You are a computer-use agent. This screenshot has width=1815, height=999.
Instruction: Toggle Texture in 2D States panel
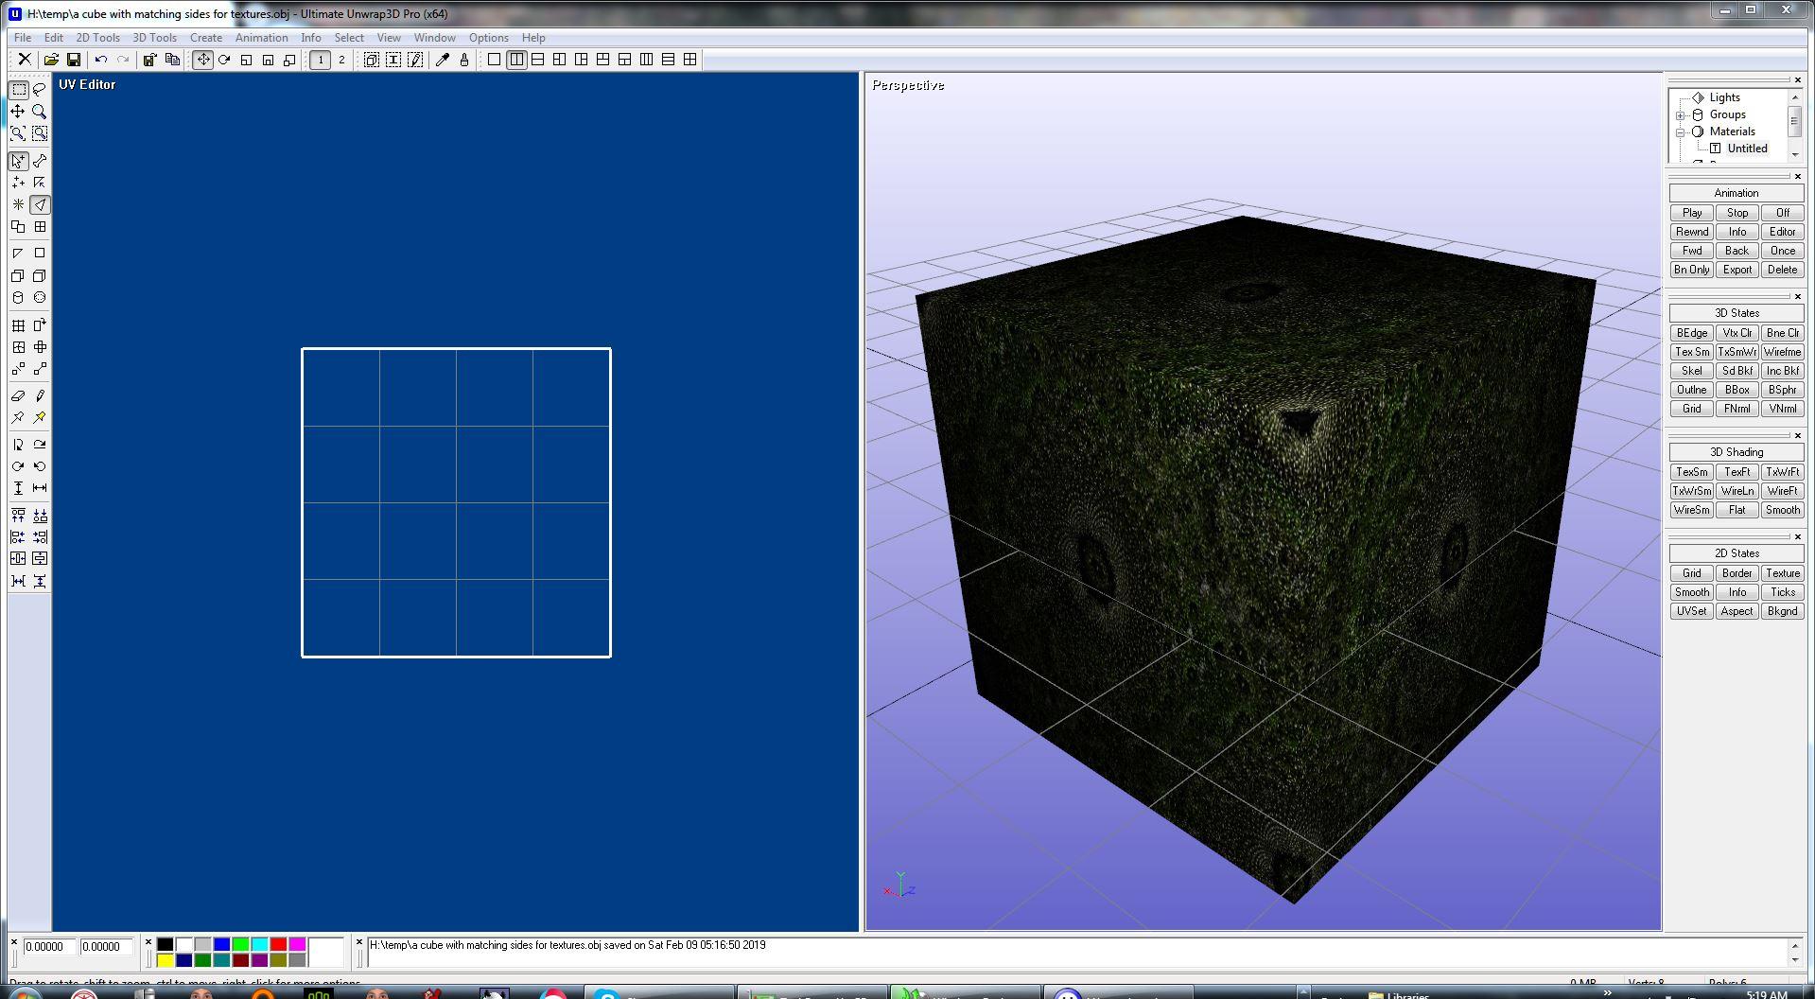[1782, 573]
